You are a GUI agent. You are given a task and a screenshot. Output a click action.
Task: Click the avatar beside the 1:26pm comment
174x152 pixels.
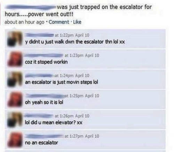15,119
